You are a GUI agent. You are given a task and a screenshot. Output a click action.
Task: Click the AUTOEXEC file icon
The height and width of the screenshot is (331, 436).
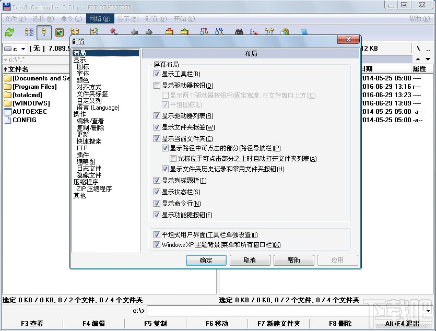pos(8,111)
